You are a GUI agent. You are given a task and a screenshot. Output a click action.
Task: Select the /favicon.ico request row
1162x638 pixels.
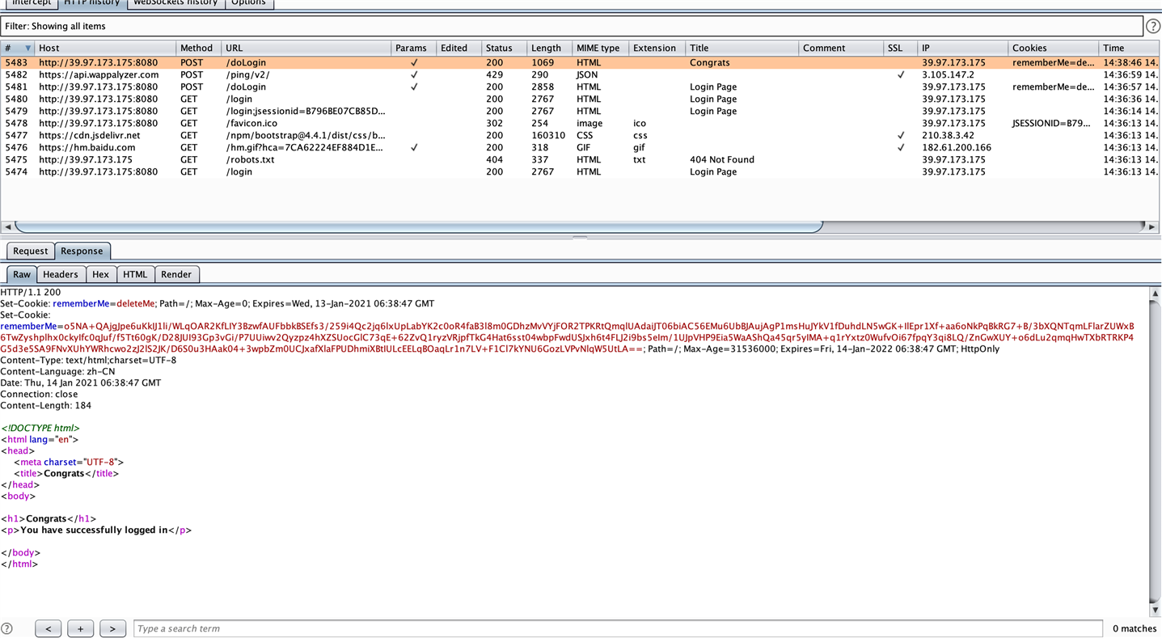click(x=580, y=123)
